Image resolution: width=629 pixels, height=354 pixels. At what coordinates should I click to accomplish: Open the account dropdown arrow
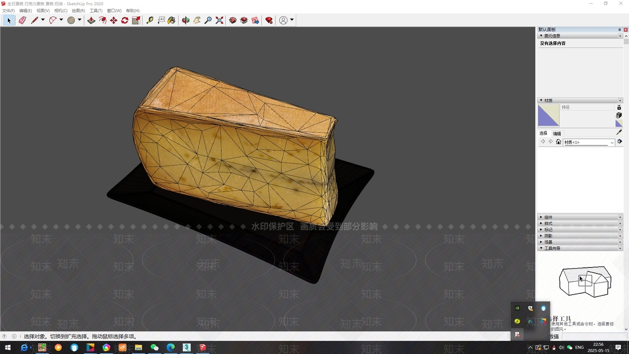(292, 20)
